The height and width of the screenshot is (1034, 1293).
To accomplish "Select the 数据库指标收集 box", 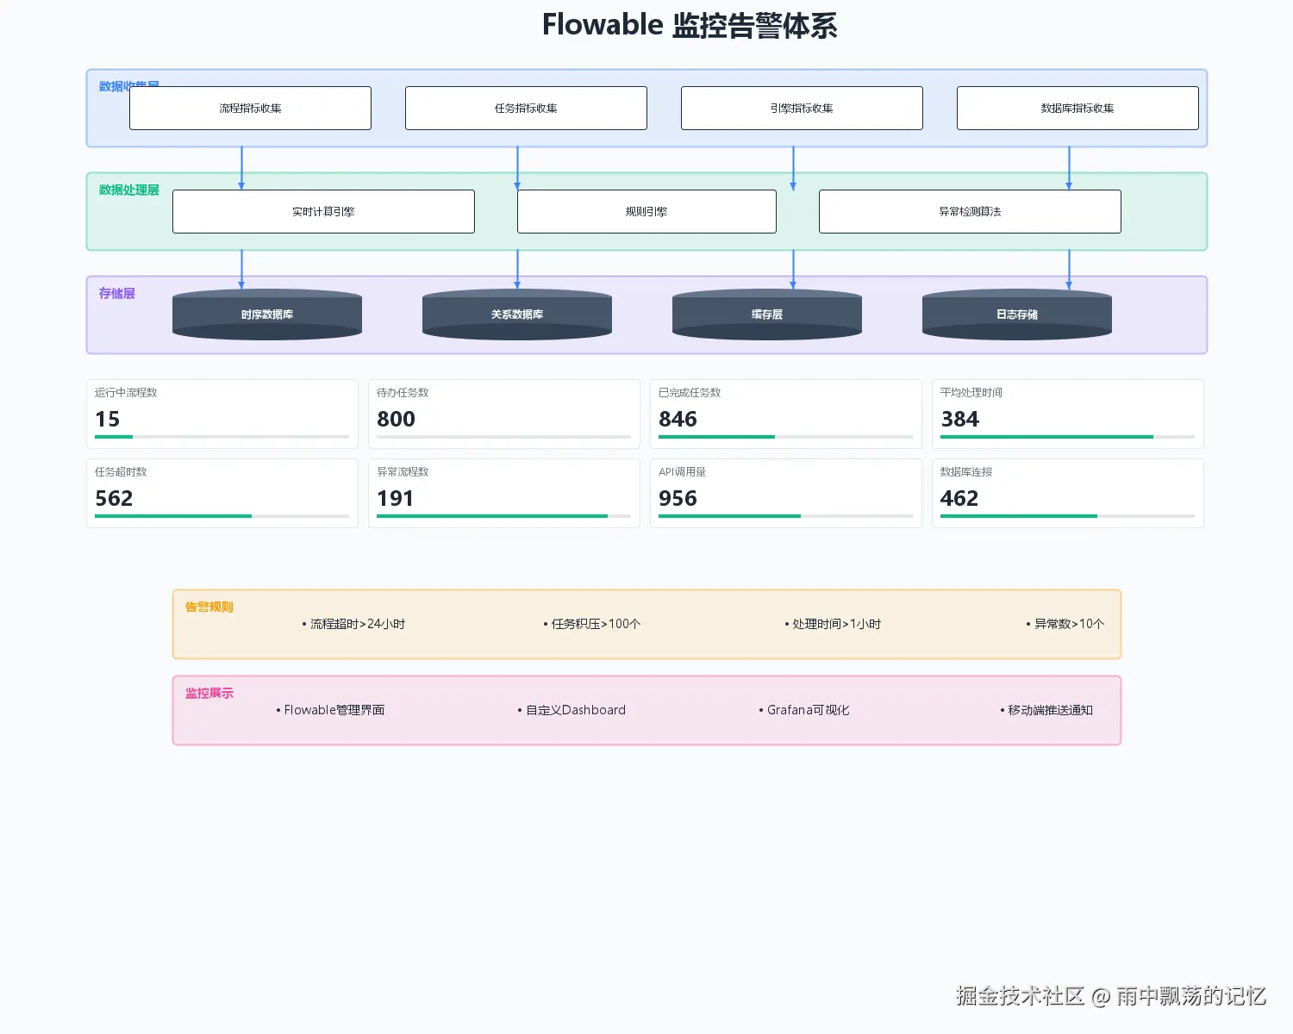I will click(1077, 108).
